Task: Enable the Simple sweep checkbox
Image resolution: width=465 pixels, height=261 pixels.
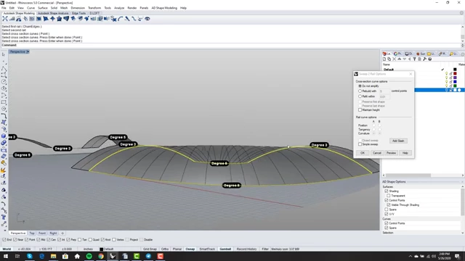Action: click(x=360, y=144)
